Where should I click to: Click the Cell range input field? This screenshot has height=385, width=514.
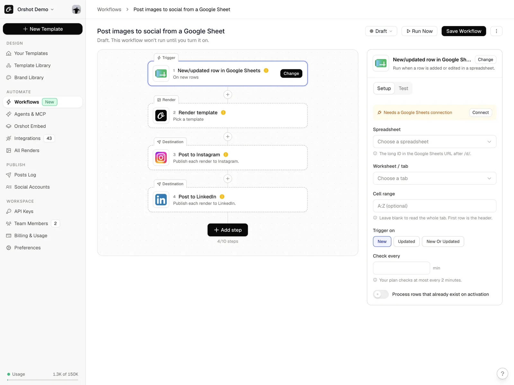pos(434,206)
